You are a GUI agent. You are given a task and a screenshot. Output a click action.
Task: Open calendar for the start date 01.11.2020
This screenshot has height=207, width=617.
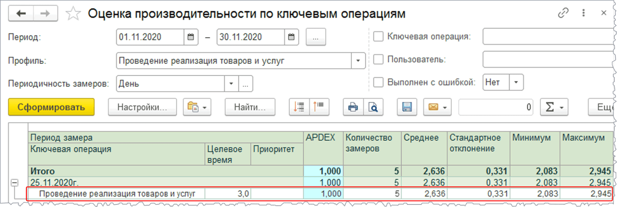[191, 37]
